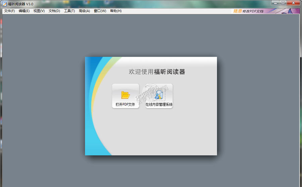This screenshot has width=302, height=187.
Task: Open the 文档(D) menu
Action: click(54, 11)
